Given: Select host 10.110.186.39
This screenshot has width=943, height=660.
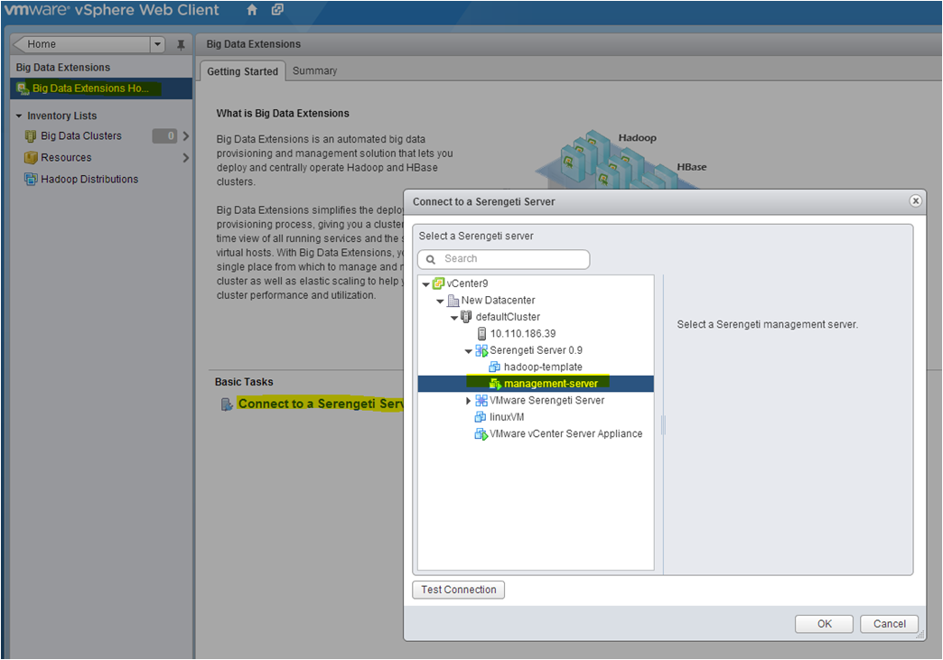Looking at the screenshot, I should tap(523, 333).
